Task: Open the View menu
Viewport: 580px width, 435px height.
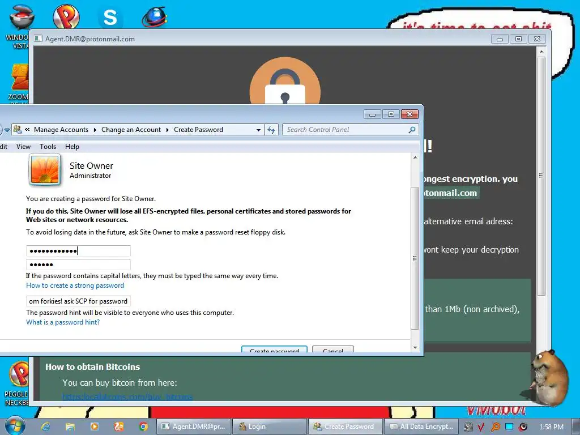Action: [x=23, y=147]
